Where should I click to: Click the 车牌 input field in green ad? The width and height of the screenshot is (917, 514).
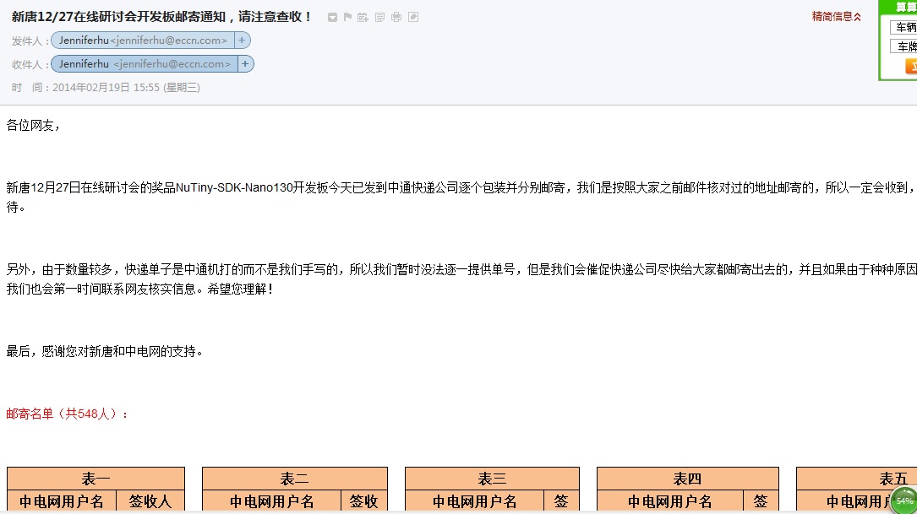click(903, 46)
